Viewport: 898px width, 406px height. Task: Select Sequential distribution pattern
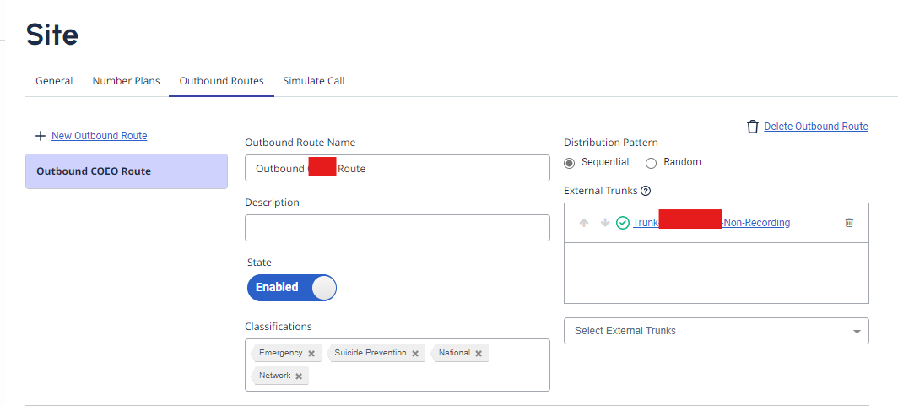570,163
